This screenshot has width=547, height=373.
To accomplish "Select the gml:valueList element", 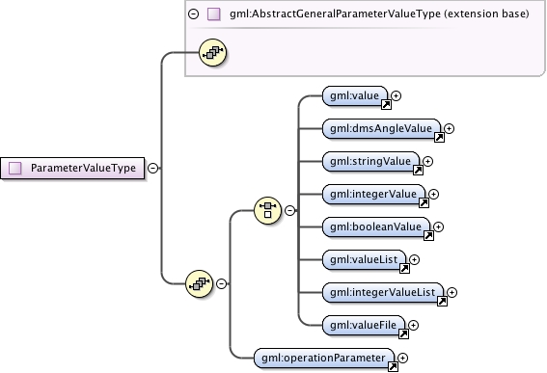I will coord(365,259).
